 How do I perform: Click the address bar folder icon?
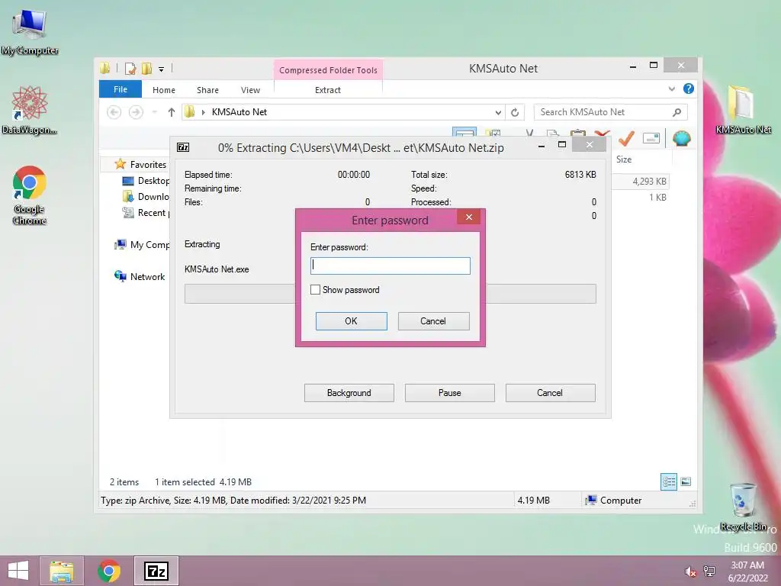(189, 112)
